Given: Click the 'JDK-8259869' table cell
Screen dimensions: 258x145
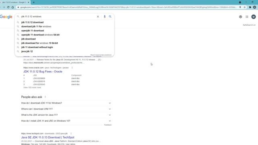Looking at the screenshot, I should pos(39,79).
